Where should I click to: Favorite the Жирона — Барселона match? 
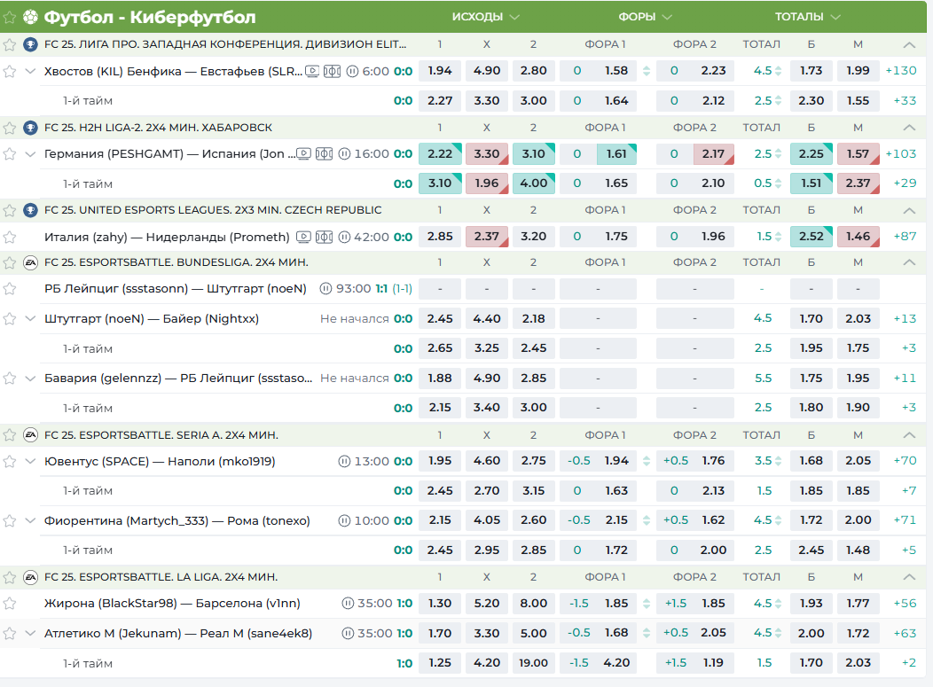click(10, 604)
